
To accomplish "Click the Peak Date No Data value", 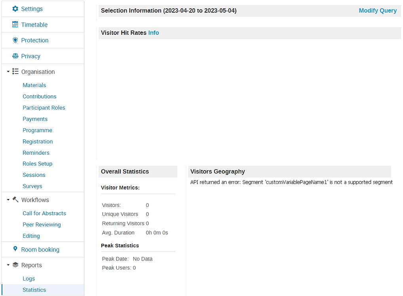I will point(143,259).
